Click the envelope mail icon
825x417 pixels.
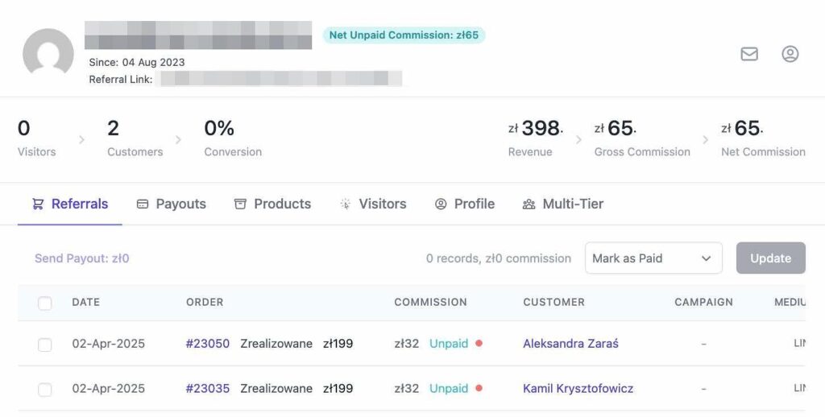point(749,54)
